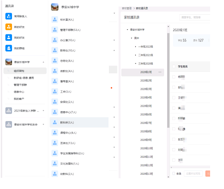Click the department icon for 总务处(8人)

point(55,61)
